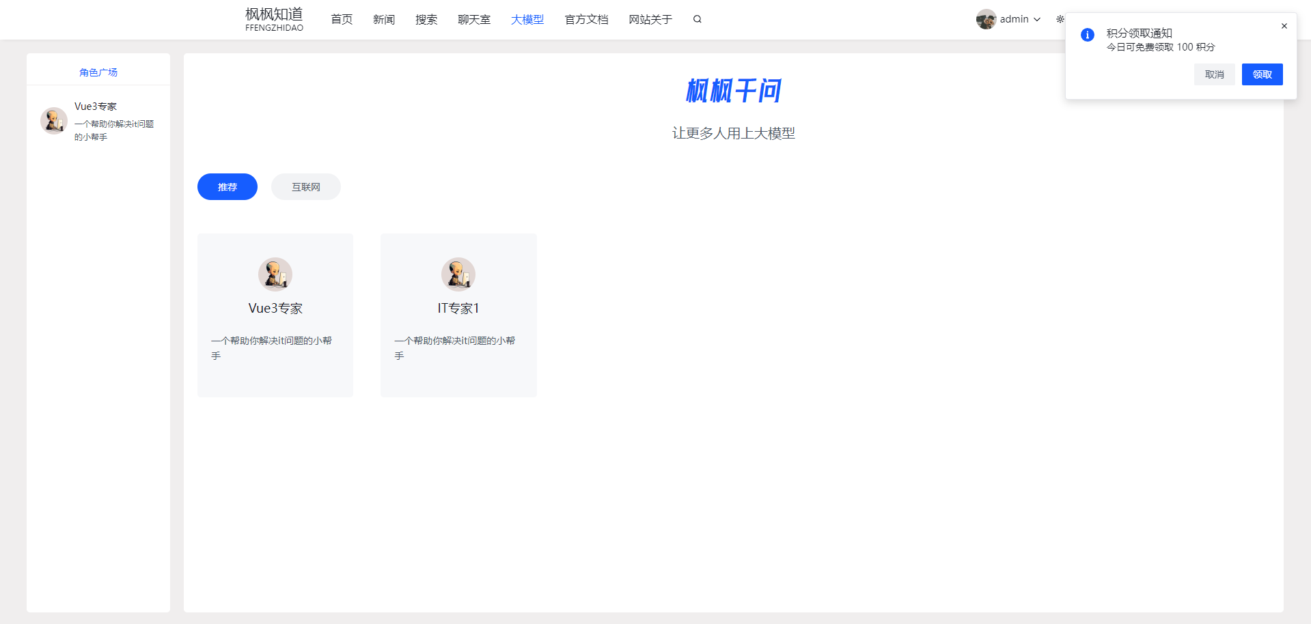Click the blue info icon in notification
1311x624 pixels.
[x=1088, y=35]
